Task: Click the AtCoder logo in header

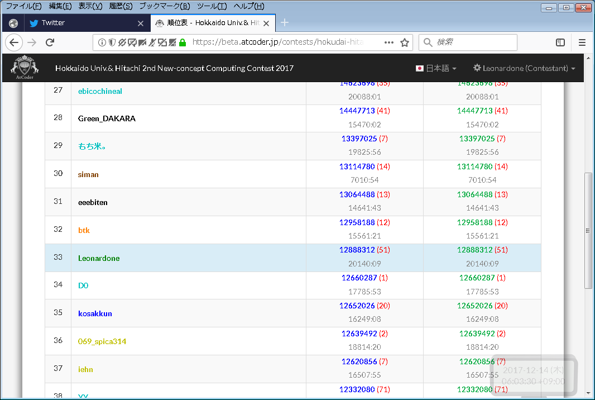Action: tap(25, 68)
